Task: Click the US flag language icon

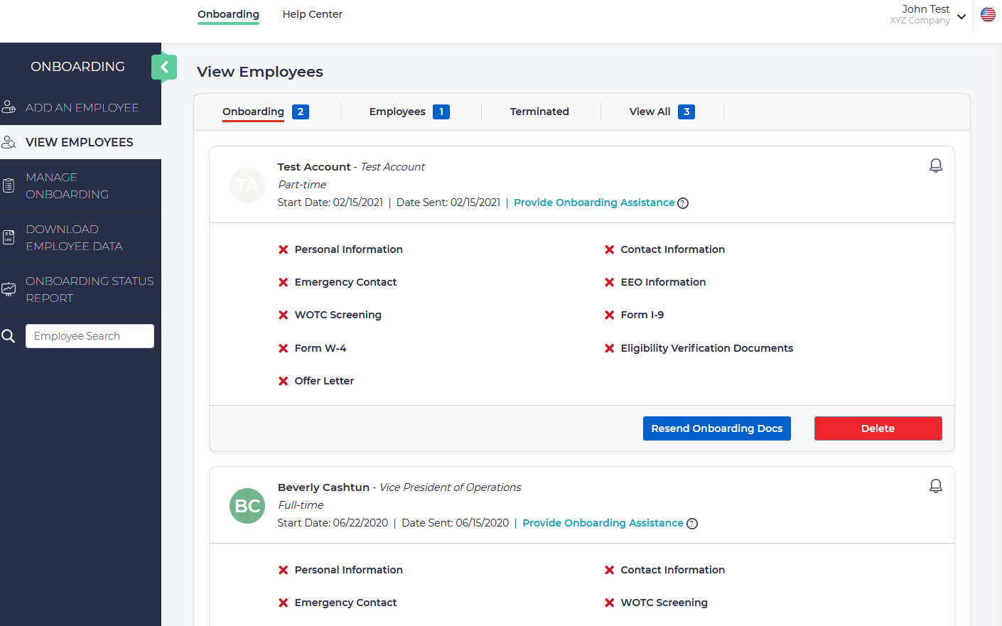Action: click(x=988, y=14)
